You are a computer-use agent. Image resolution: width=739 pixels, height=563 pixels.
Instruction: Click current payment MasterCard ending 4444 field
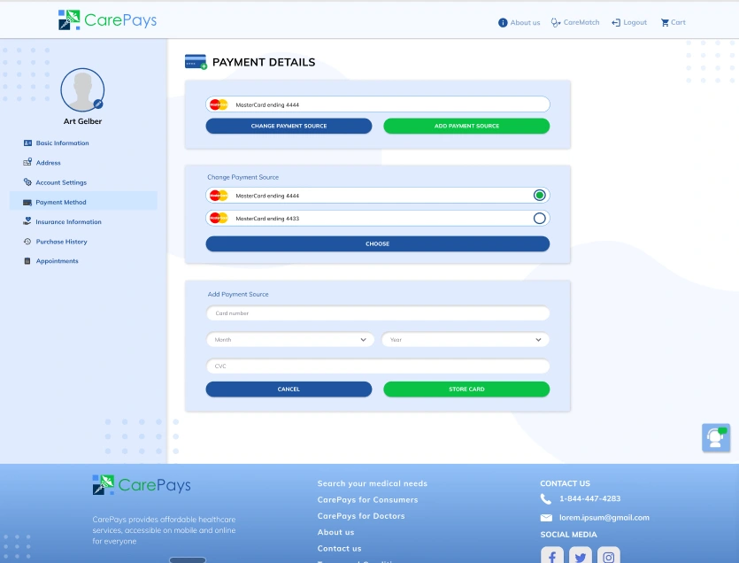[x=378, y=104]
